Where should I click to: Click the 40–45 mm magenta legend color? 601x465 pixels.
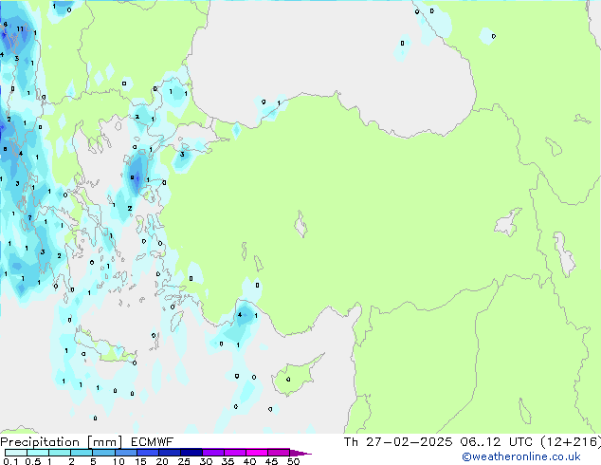pos(257,453)
